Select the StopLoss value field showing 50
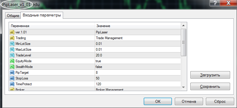This screenshot has height=108, width=237. coord(138,78)
